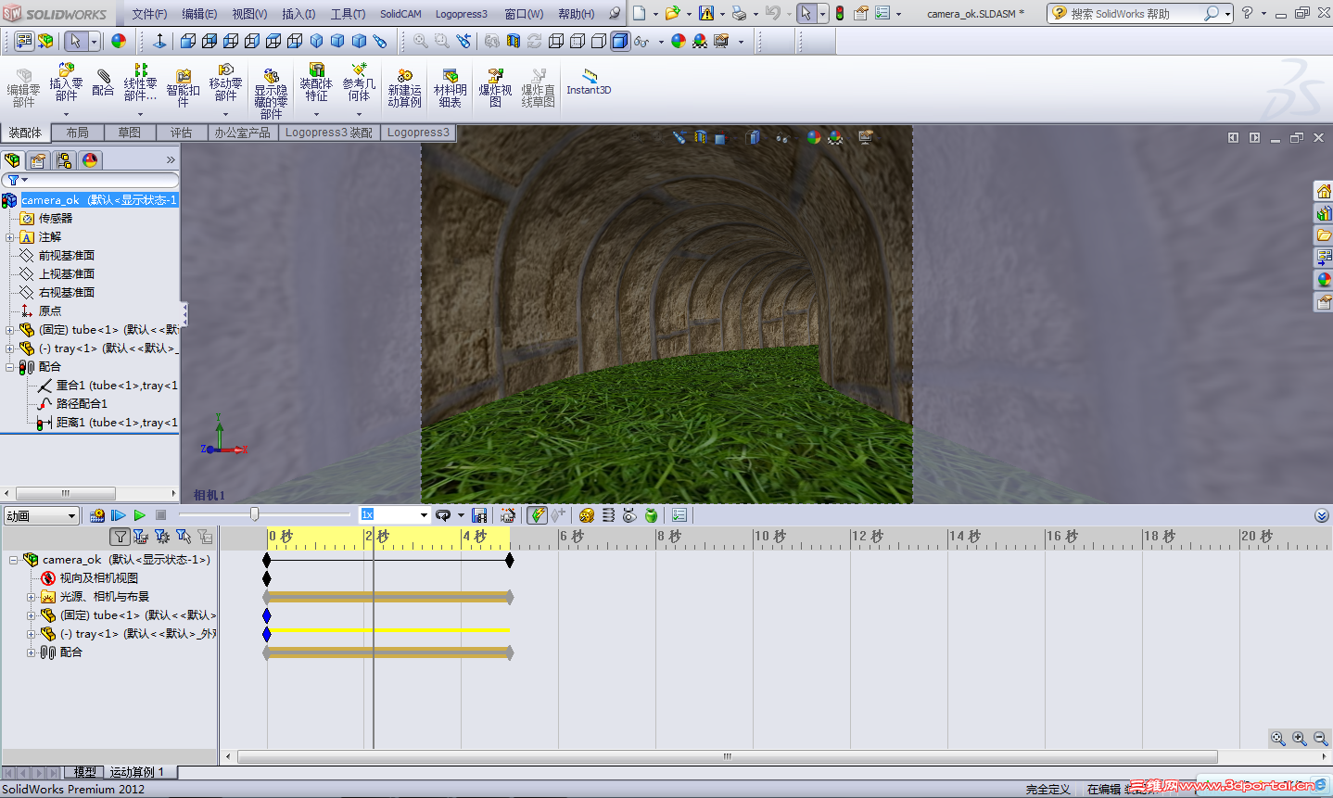Open Smart Fasteners (智能扣件) tool

click(x=183, y=83)
